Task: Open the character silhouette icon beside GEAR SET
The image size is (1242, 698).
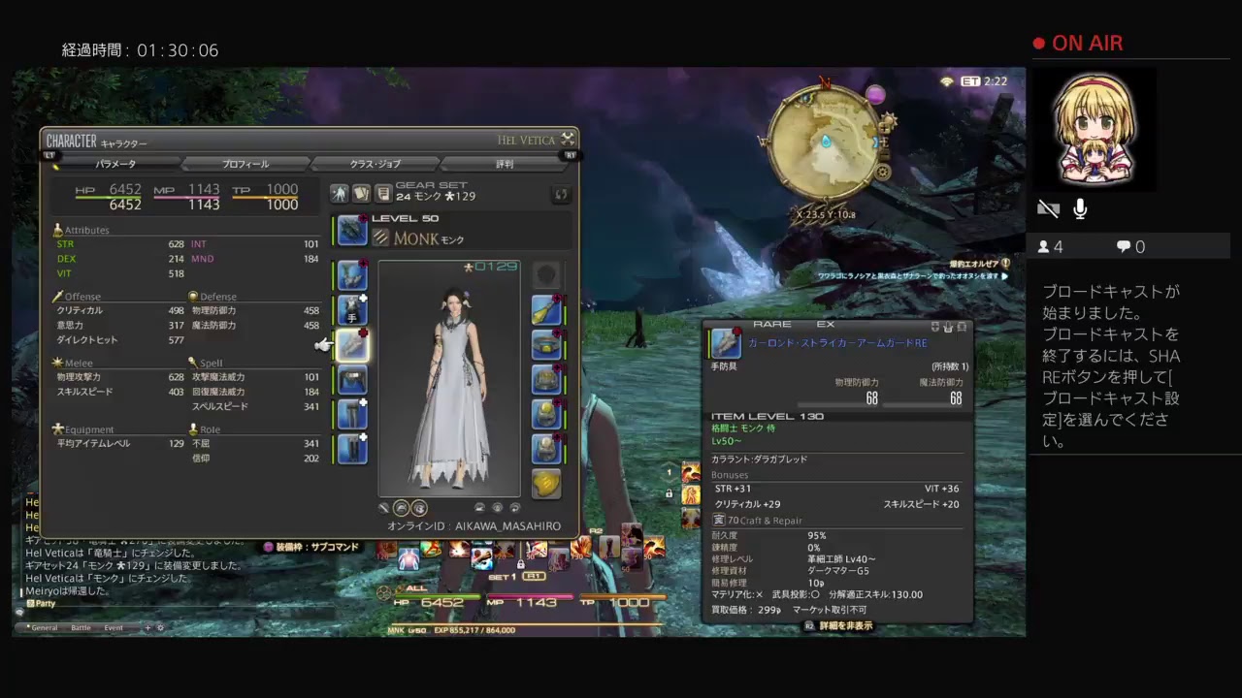Action: pyautogui.click(x=340, y=193)
